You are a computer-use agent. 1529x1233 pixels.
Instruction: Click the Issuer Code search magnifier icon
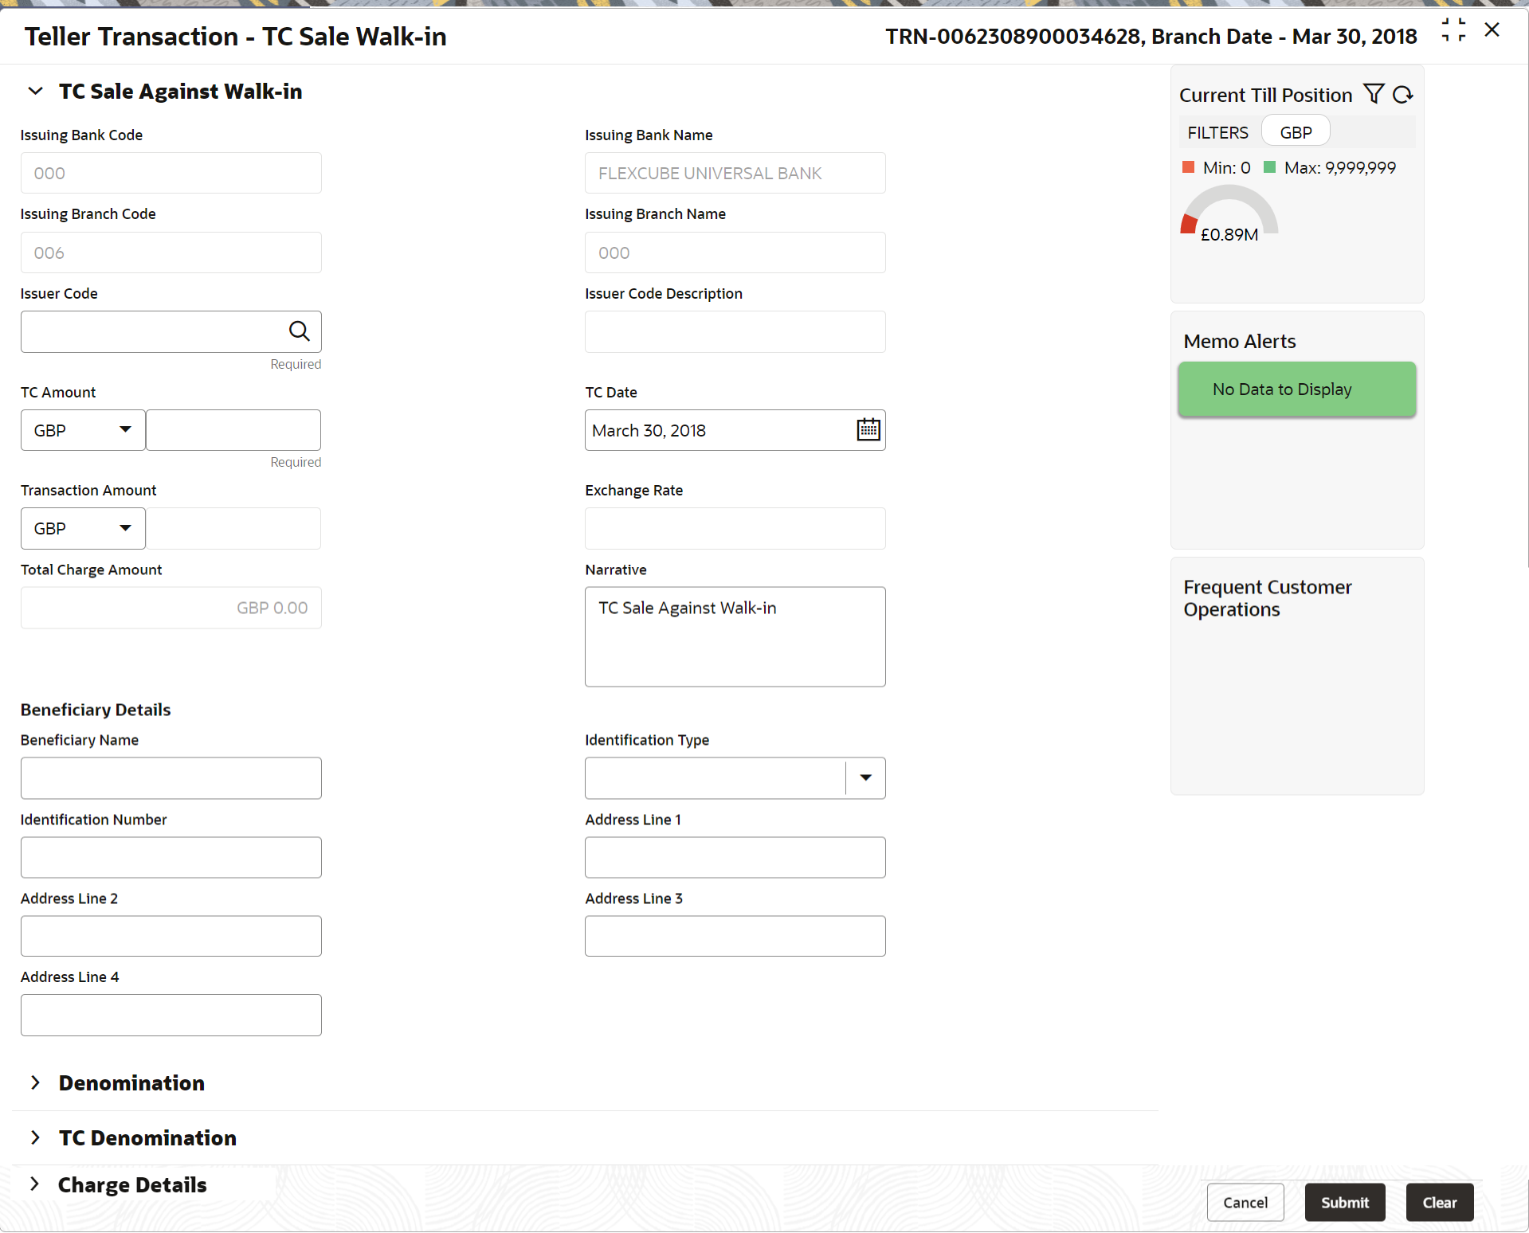[300, 331]
